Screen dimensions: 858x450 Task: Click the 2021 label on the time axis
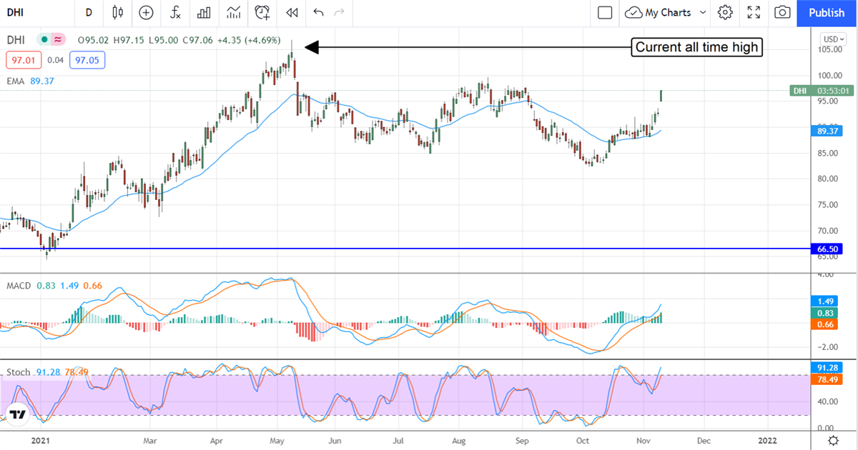(41, 439)
